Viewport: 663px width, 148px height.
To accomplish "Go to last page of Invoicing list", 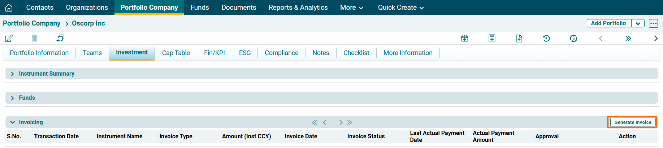I will click(x=350, y=122).
